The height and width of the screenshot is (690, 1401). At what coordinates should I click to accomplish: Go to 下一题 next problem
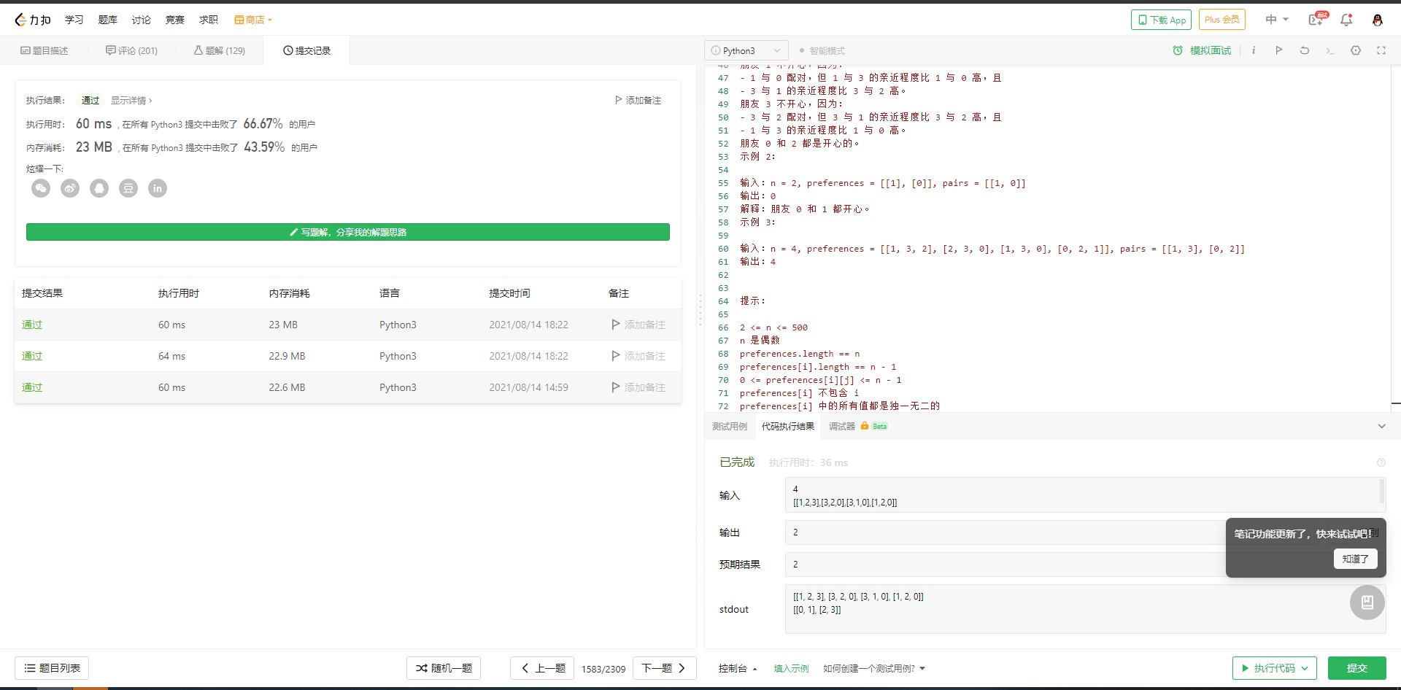coord(664,668)
